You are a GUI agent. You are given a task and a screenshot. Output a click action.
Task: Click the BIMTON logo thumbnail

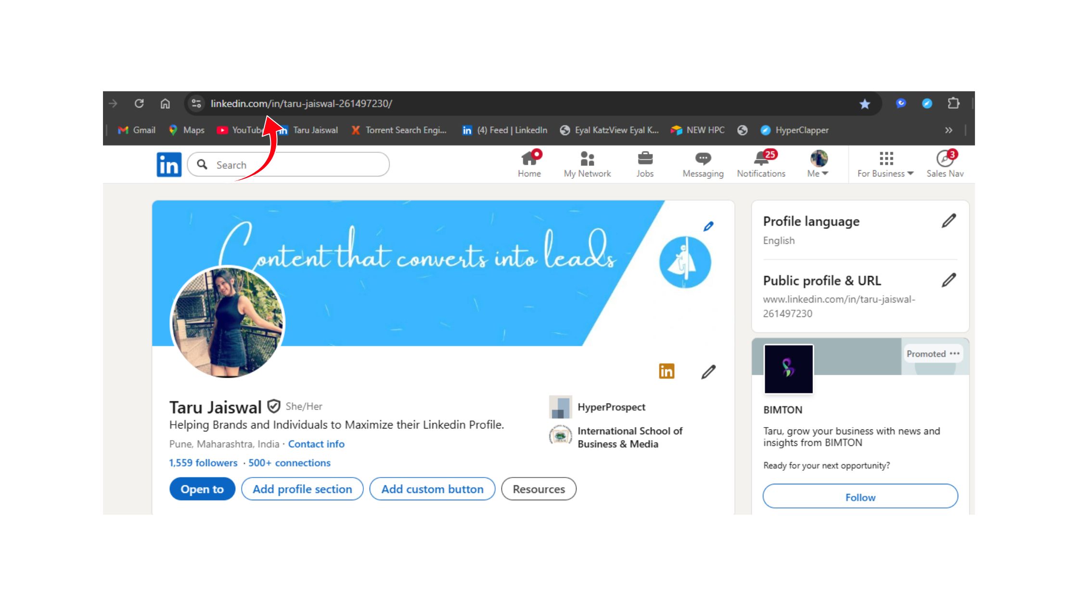(x=788, y=369)
